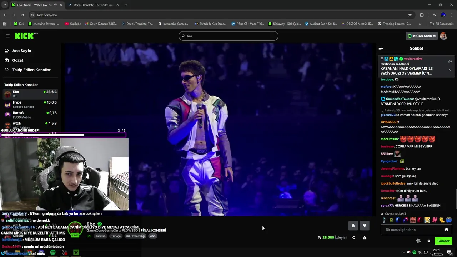This screenshot has width=457, height=257.
Task: Open a new browser tab
Action: (x=126, y=5)
